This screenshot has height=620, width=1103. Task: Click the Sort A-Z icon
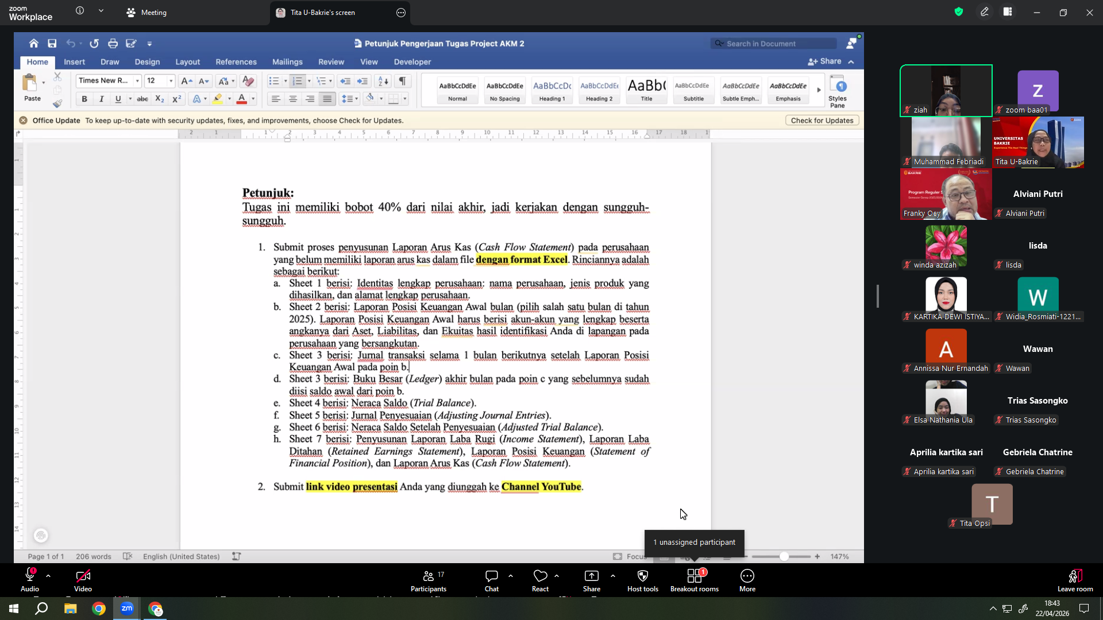tap(383, 81)
